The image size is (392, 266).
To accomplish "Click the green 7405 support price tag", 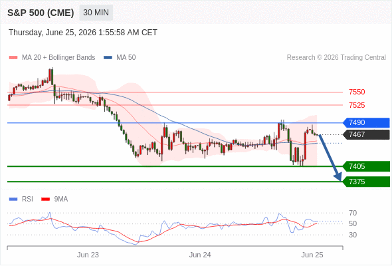I will pos(366,166).
